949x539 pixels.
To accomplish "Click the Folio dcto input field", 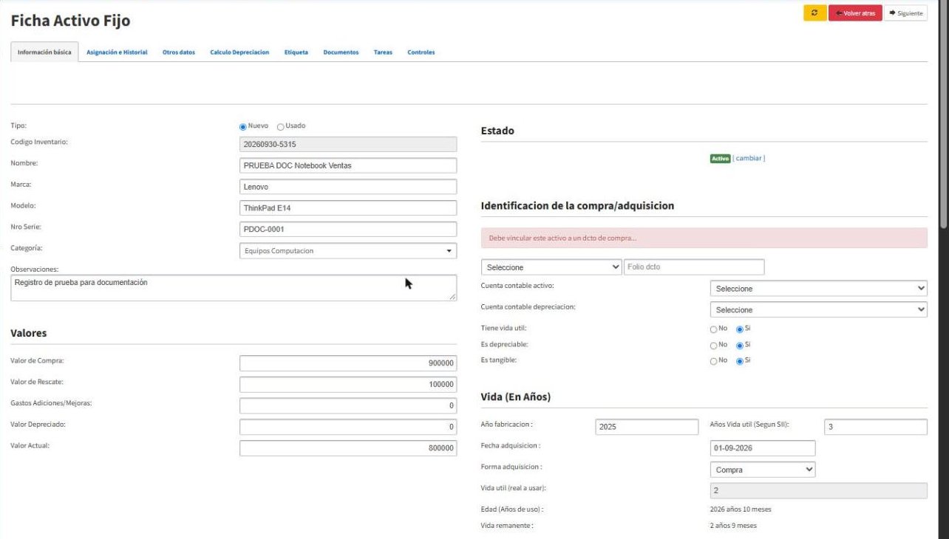I will pos(694,267).
